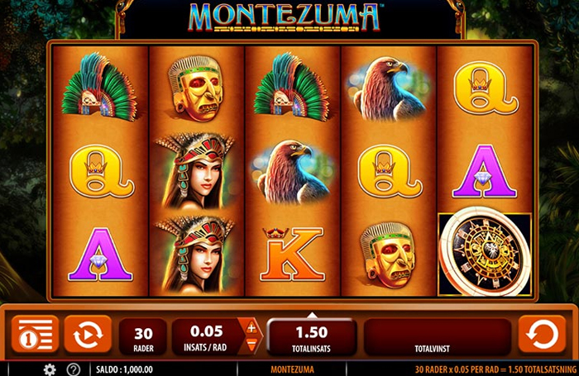Expand the 1.50 Totalinsats panel arrow
Viewport: 579px width, 376px height.
pyautogui.click(x=312, y=315)
